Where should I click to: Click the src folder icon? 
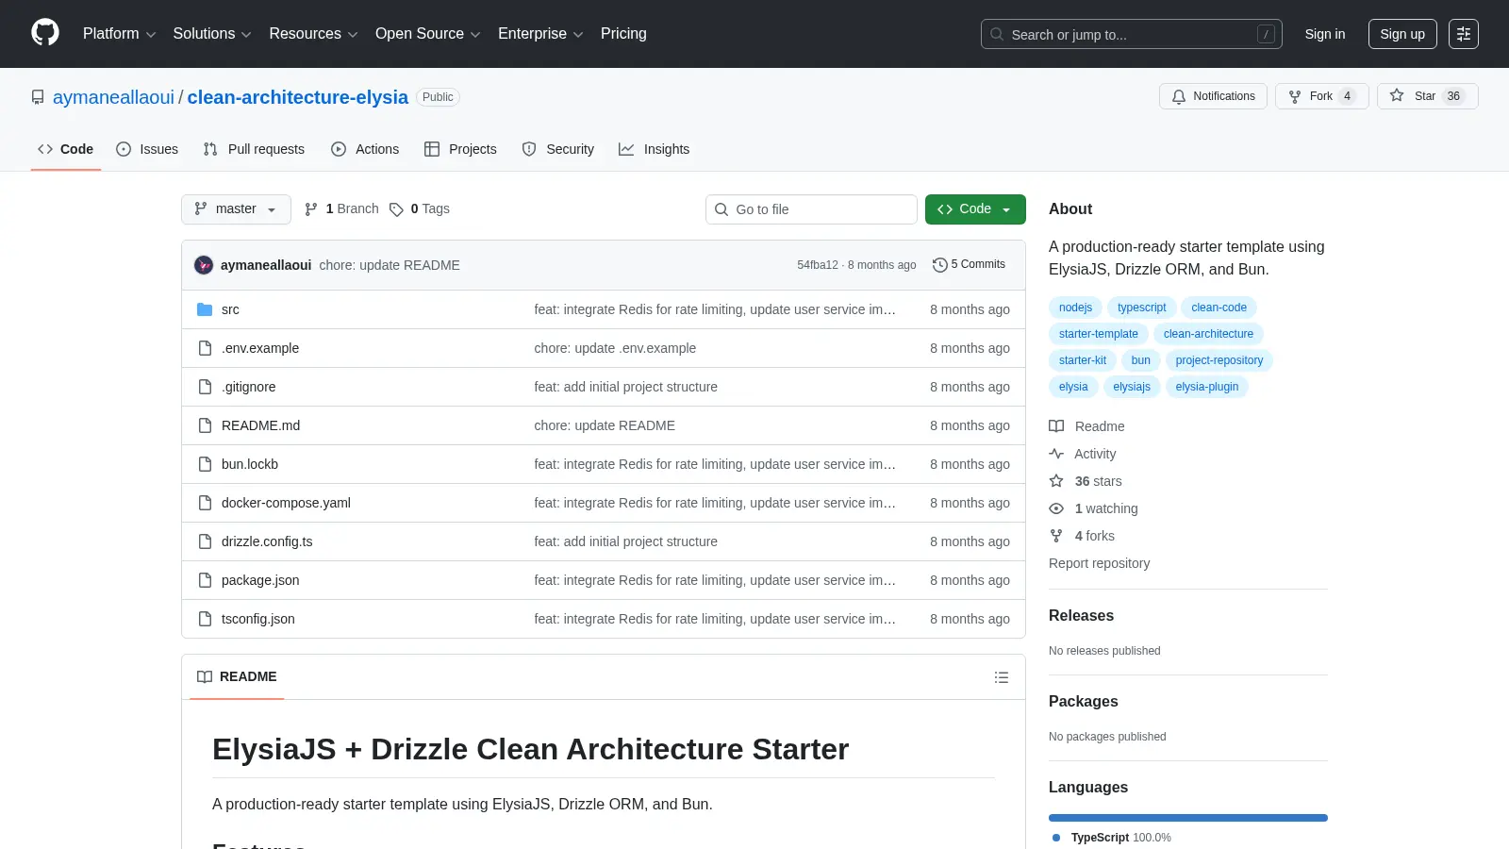(x=205, y=309)
